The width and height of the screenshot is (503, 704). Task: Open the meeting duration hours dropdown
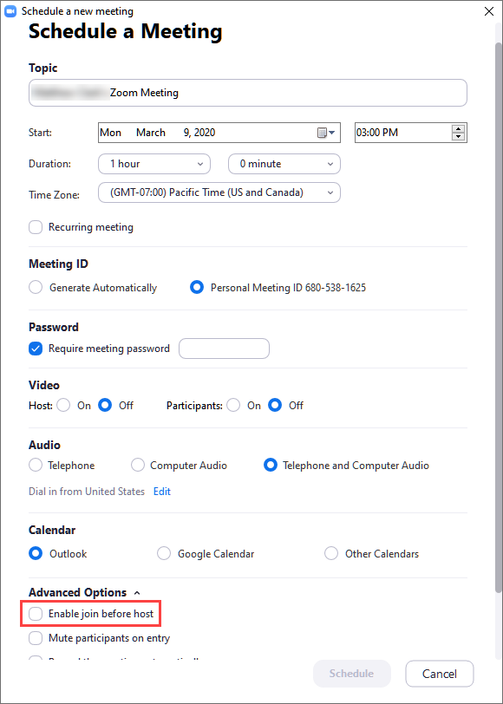coord(154,164)
